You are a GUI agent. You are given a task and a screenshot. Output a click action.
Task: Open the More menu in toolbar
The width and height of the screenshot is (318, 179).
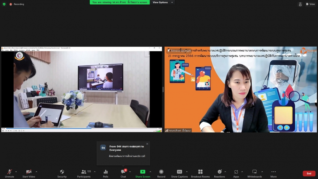273,173
